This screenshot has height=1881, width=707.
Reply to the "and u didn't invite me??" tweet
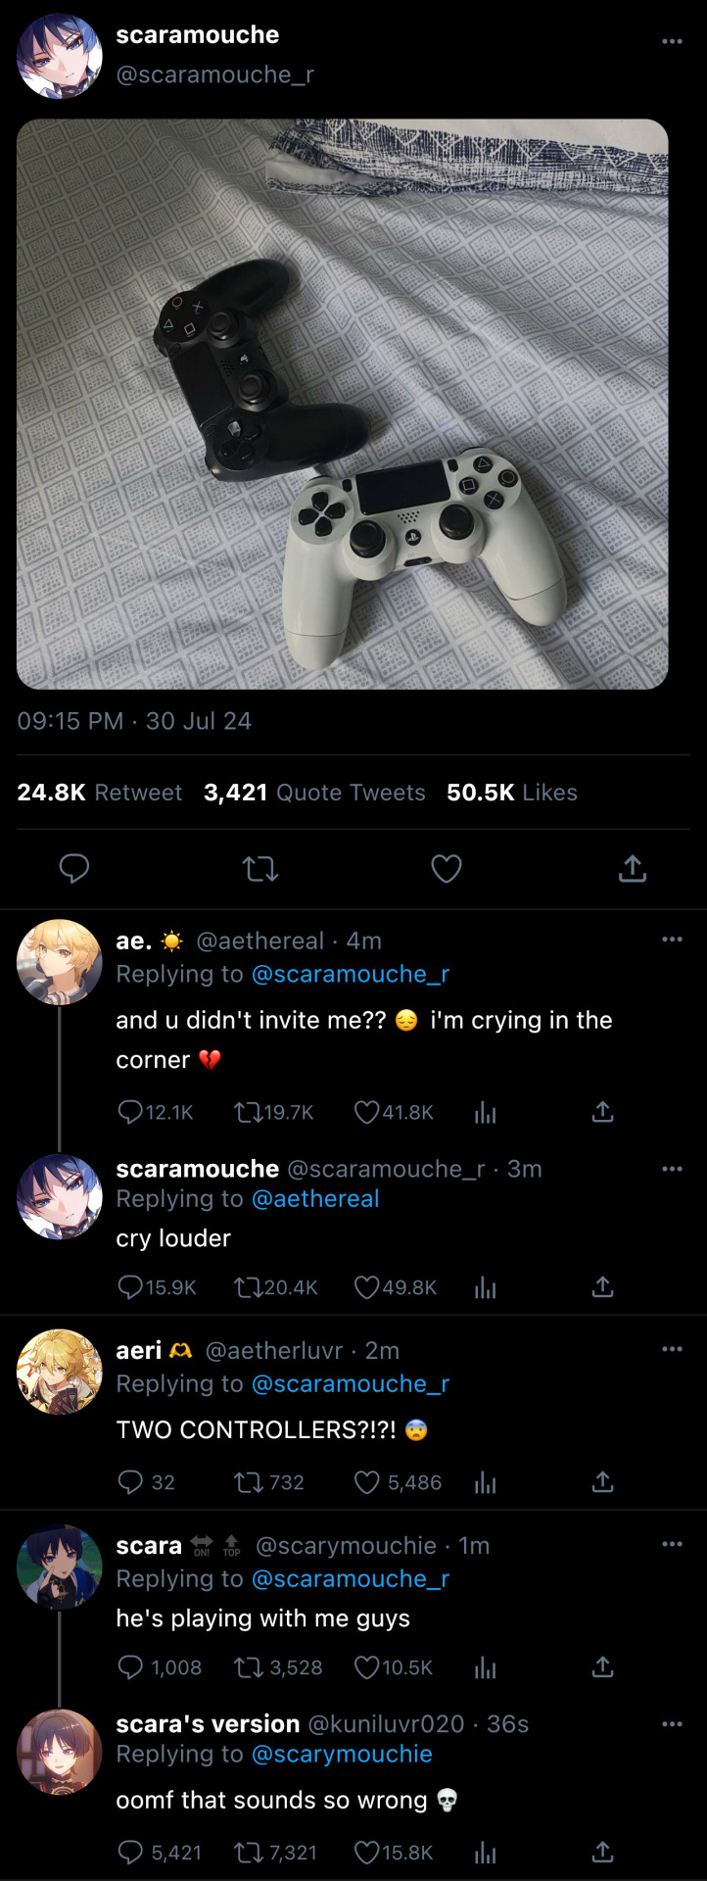pos(130,1112)
